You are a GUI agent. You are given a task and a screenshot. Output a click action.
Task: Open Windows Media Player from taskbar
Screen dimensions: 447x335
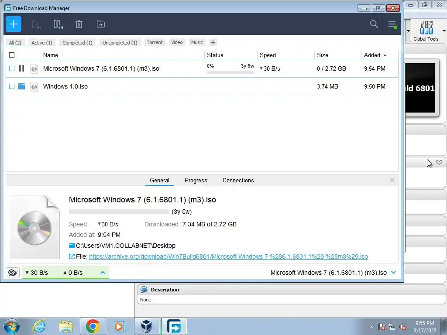pyautogui.click(x=119, y=326)
